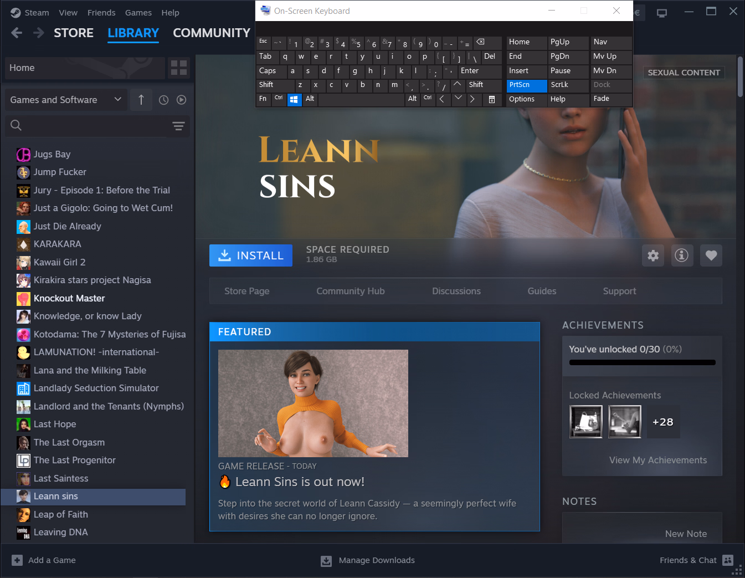745x578 pixels.
Task: Click the Kotodama game icon
Action: pos(23,334)
